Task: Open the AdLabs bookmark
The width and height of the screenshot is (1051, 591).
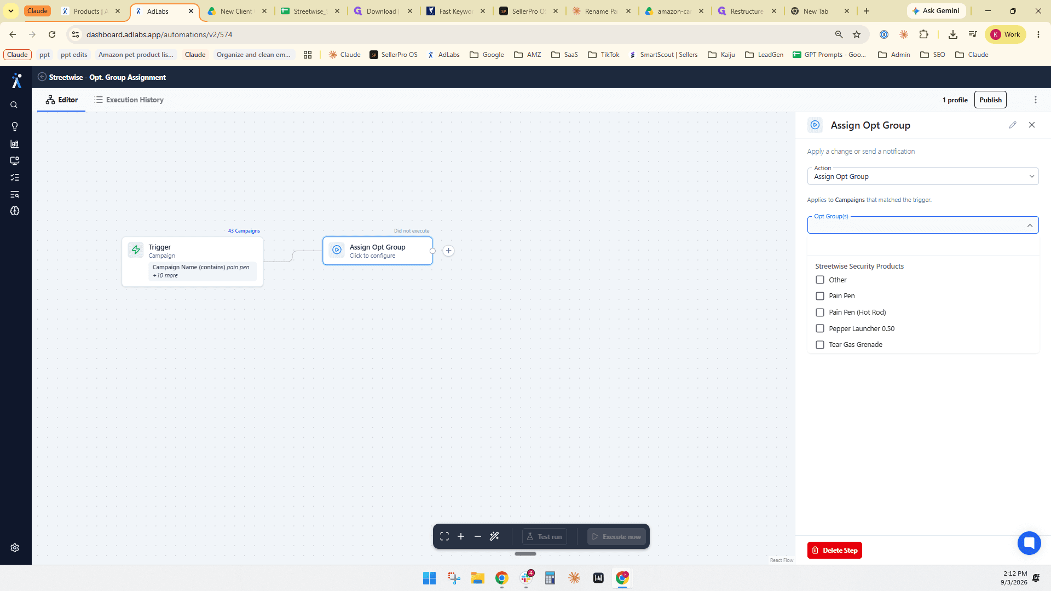Action: pos(443,55)
